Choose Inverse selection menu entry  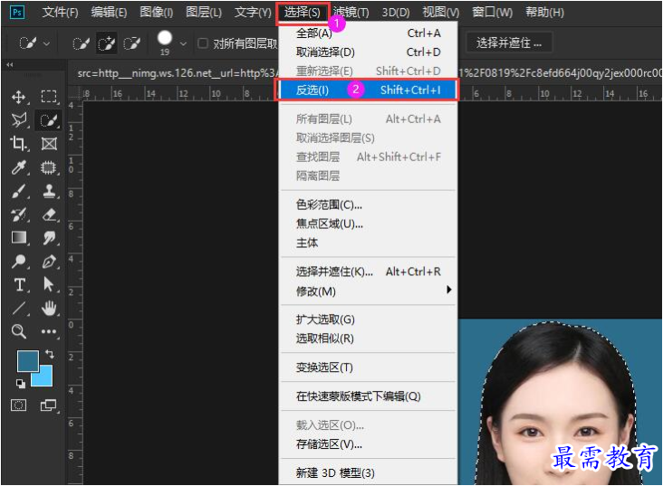click(x=367, y=90)
